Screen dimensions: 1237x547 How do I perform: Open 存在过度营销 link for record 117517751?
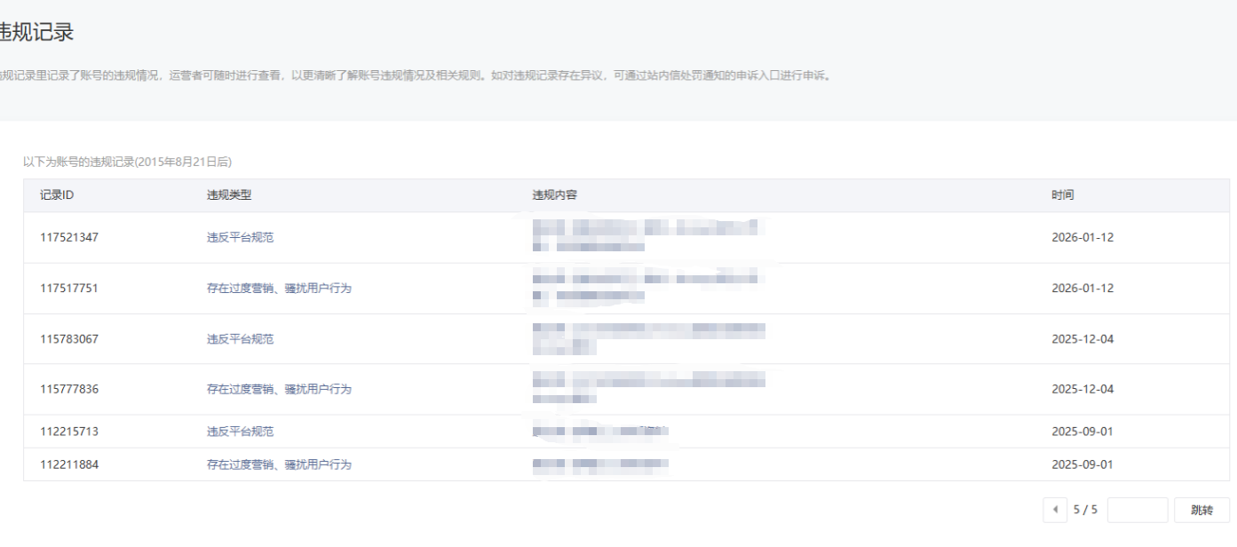pyautogui.click(x=279, y=288)
